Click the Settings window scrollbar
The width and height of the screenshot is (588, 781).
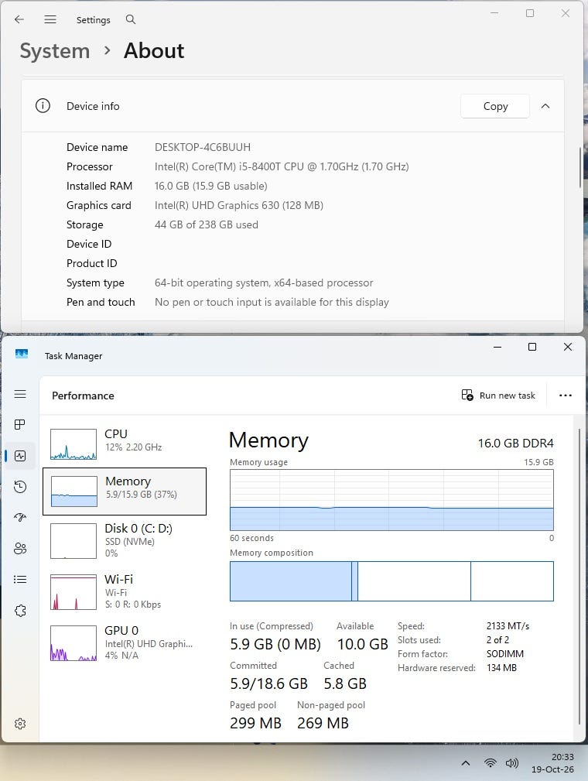(580, 167)
